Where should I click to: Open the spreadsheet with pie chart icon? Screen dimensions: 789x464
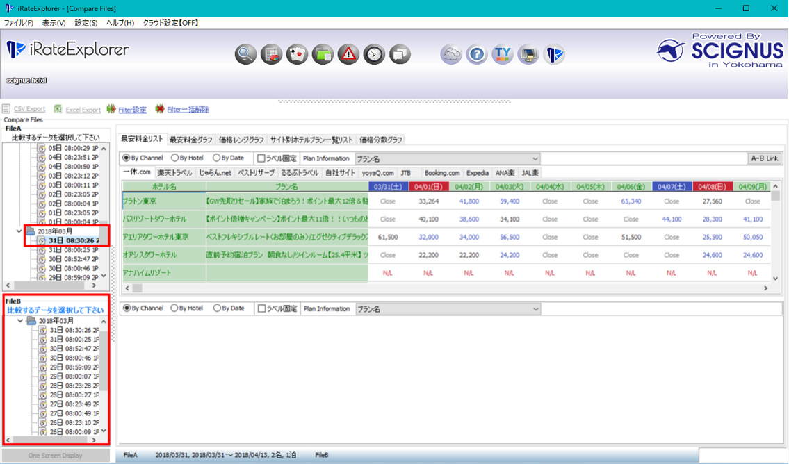(271, 54)
